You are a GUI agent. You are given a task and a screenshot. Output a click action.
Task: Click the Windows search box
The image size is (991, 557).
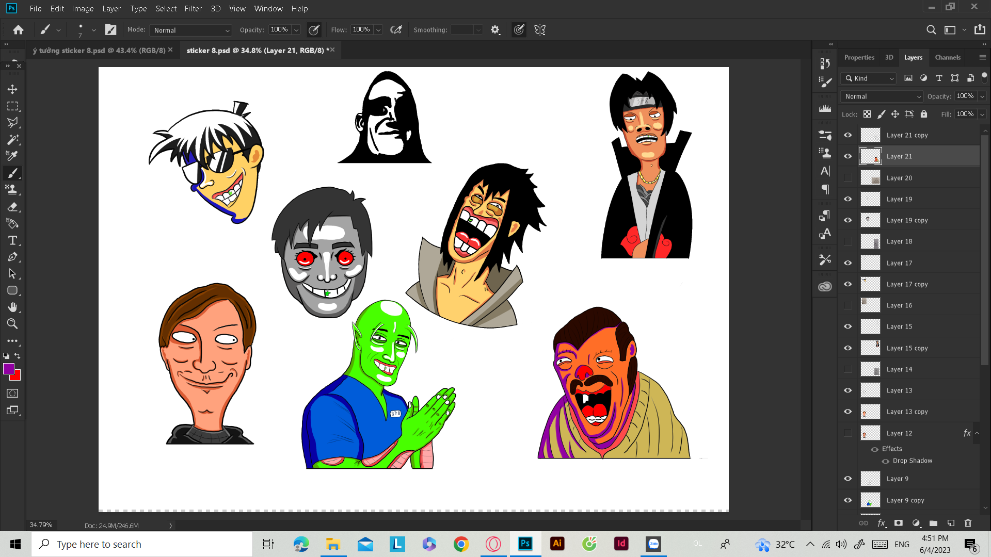coord(142,544)
